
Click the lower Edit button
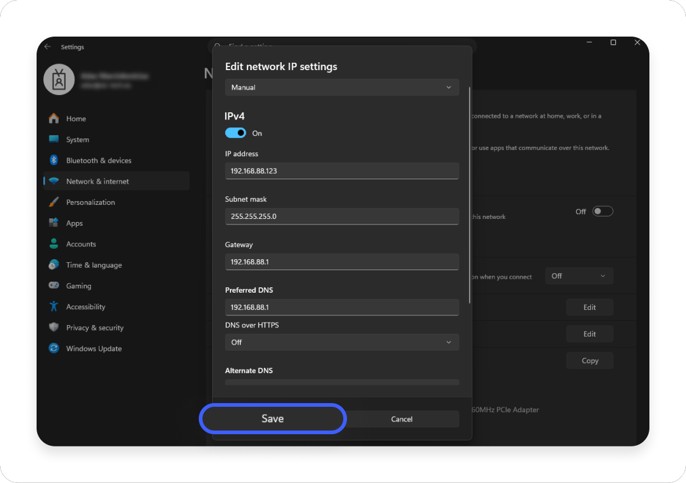point(589,334)
